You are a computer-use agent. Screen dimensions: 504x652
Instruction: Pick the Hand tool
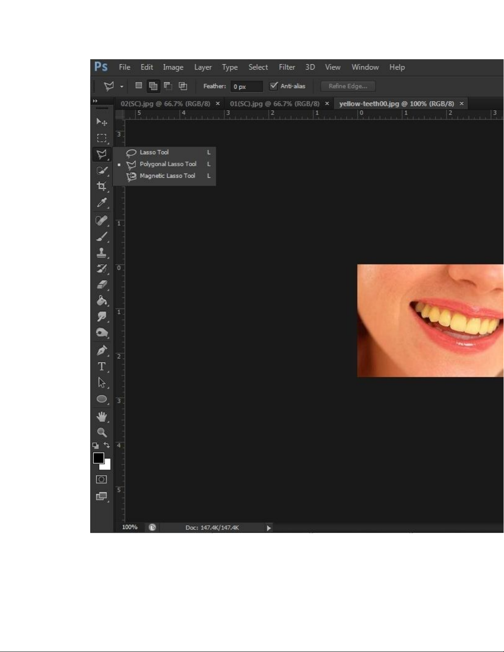click(x=102, y=416)
